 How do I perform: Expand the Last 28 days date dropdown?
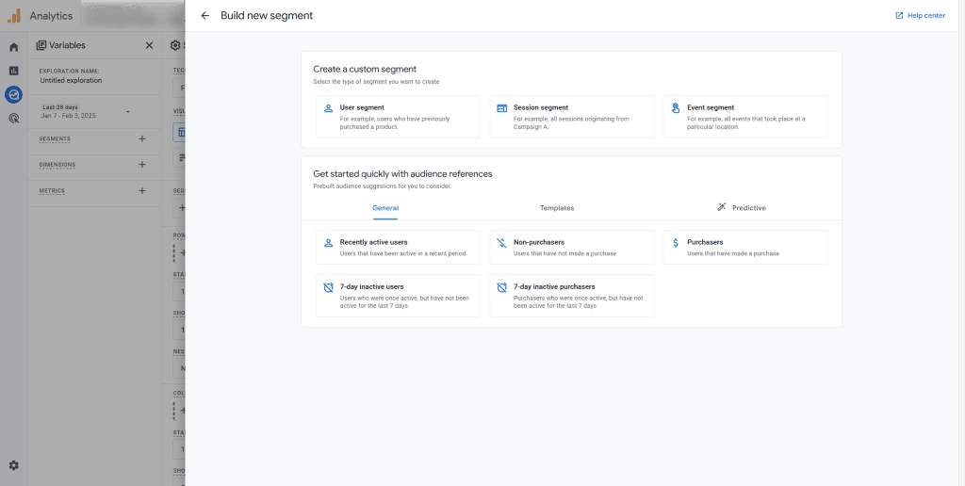point(128,112)
